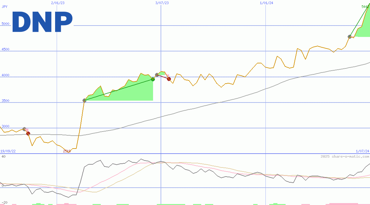Image resolution: width=370 pixels, height=205 pixels.
Task: Select the 5442 high price label
Action: [x=365, y=7]
